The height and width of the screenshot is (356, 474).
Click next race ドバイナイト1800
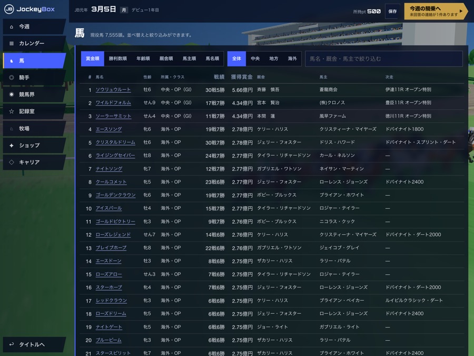[x=404, y=129]
